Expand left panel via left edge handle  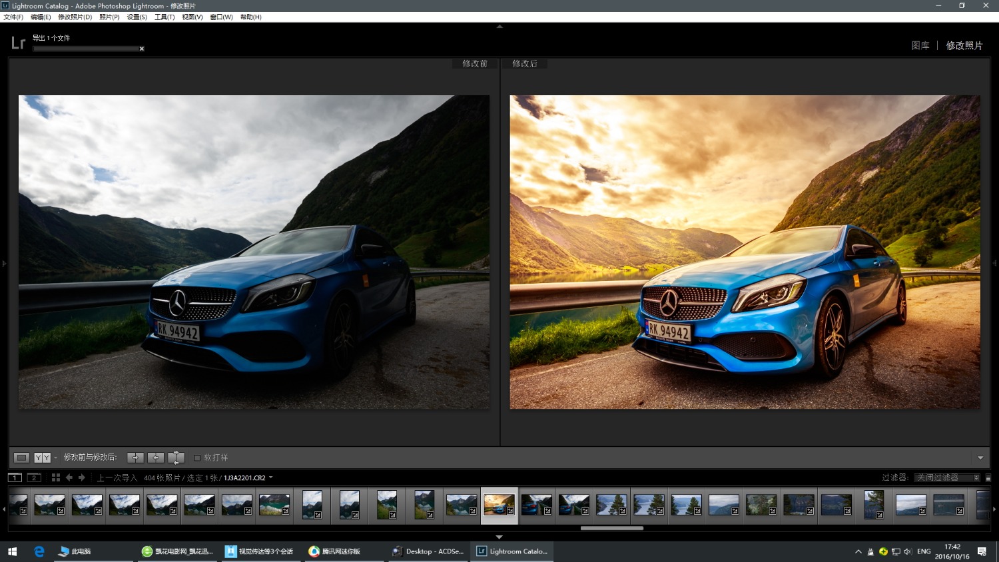tap(4, 264)
